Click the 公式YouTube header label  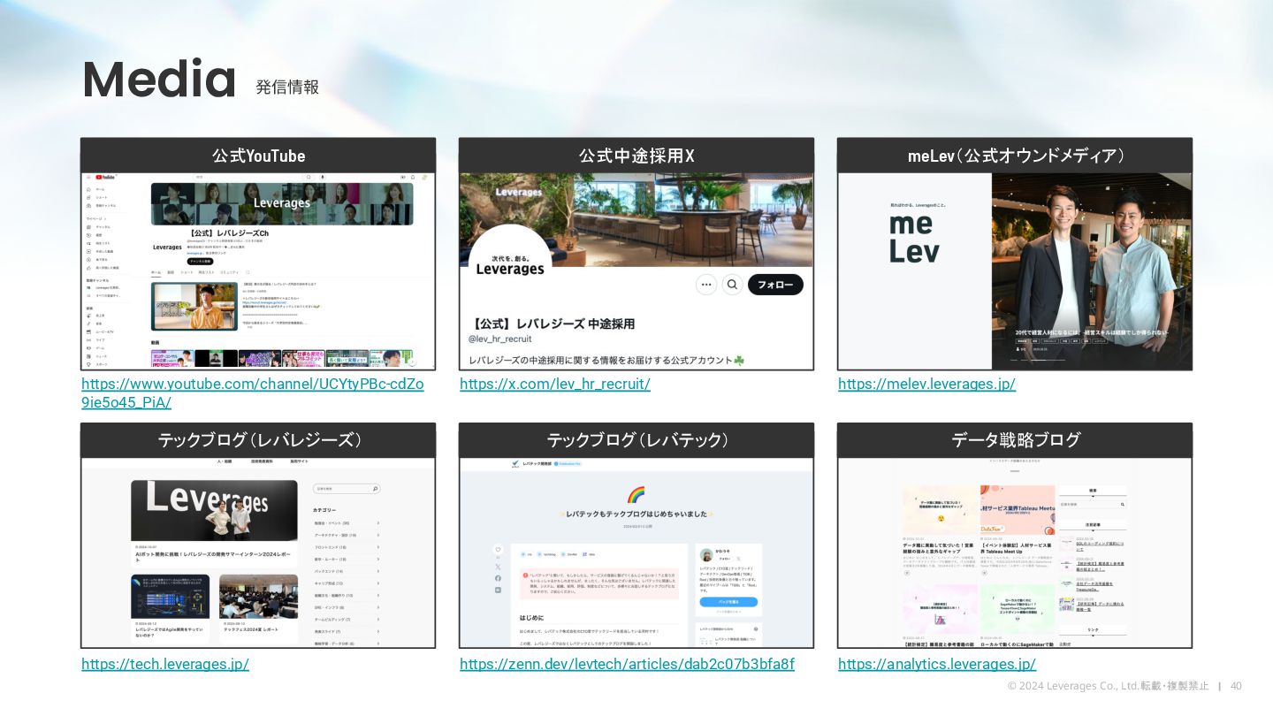click(x=258, y=156)
